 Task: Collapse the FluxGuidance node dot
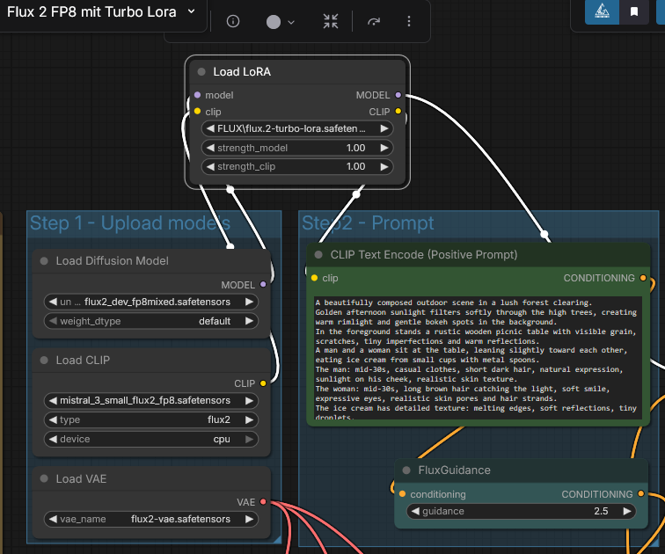pos(406,470)
